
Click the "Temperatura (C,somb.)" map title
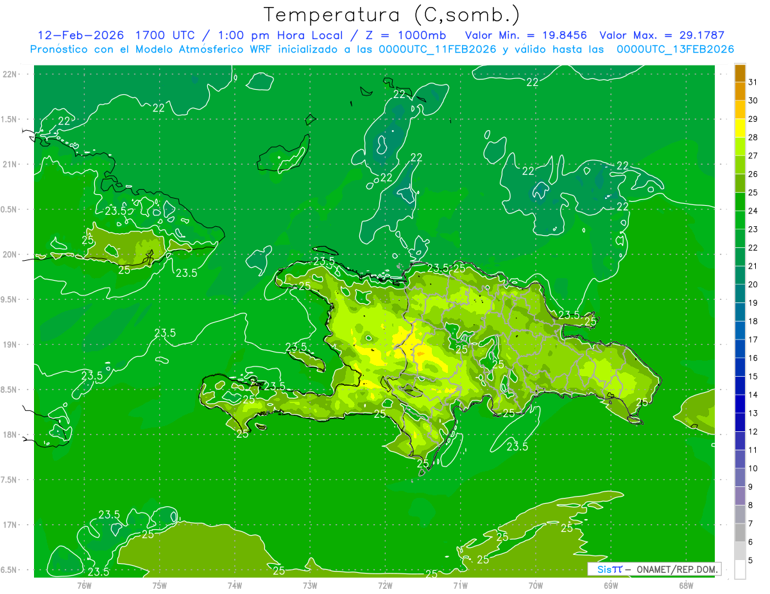(392, 15)
